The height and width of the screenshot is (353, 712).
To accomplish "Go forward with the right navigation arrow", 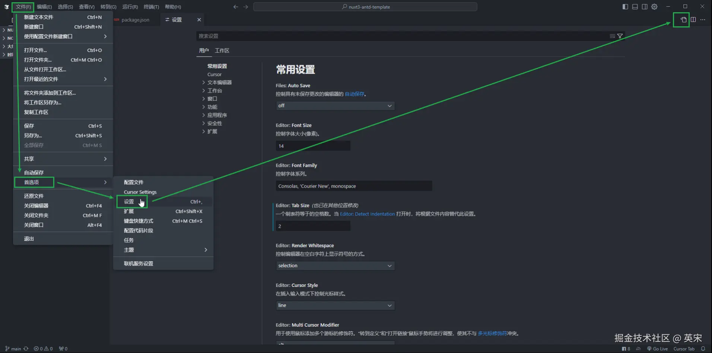I will click(x=245, y=7).
